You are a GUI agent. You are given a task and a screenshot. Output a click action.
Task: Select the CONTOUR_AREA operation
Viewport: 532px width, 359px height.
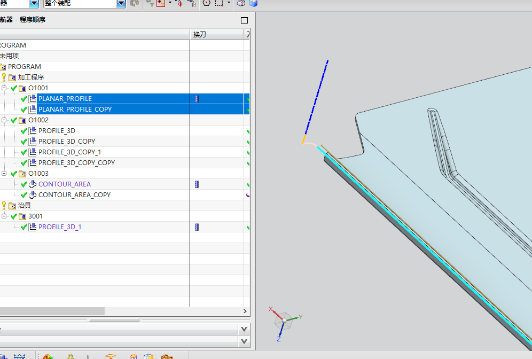65,184
